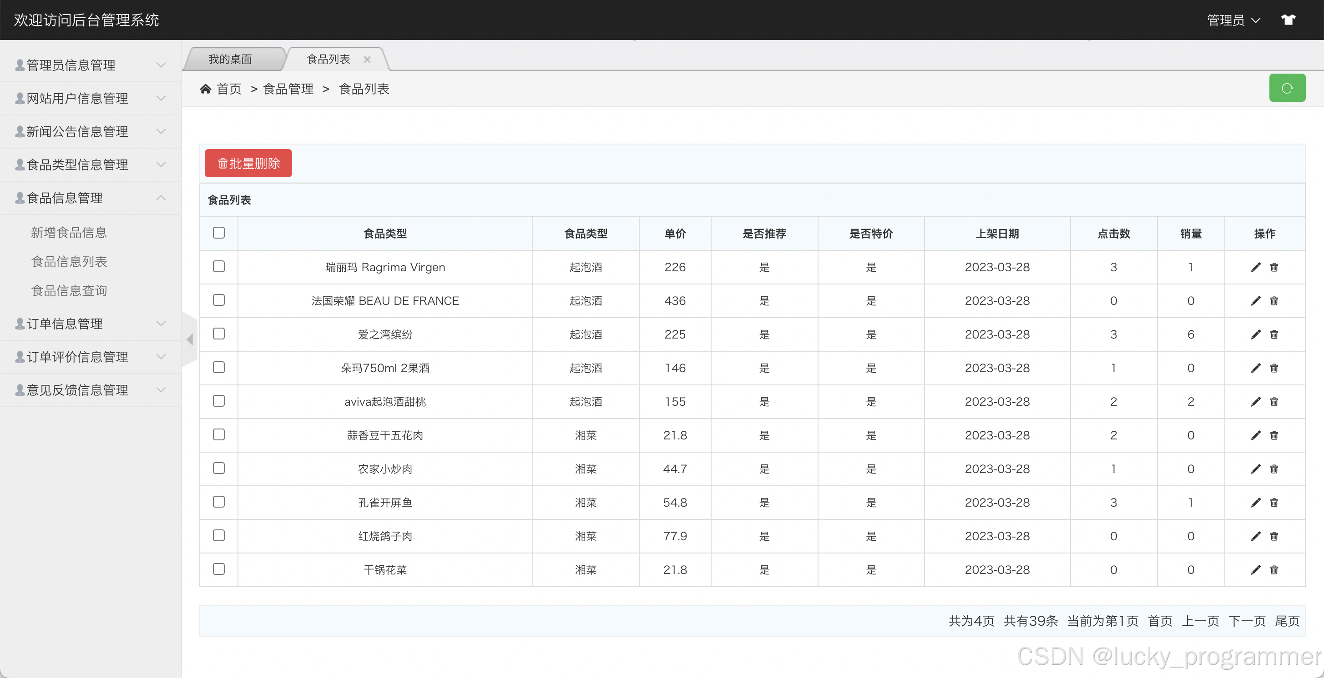Viewport: 1324px width, 678px height.
Task: Delete the 农家小炒肉 row
Action: click(1273, 469)
